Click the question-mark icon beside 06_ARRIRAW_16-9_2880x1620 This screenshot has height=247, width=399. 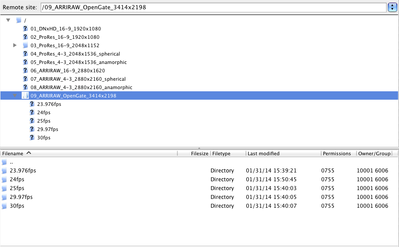click(x=25, y=70)
